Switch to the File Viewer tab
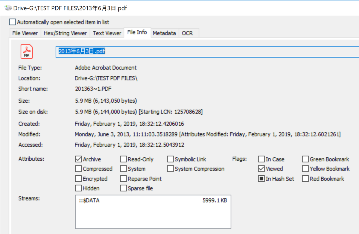The height and width of the screenshot is (234, 359). click(x=25, y=33)
